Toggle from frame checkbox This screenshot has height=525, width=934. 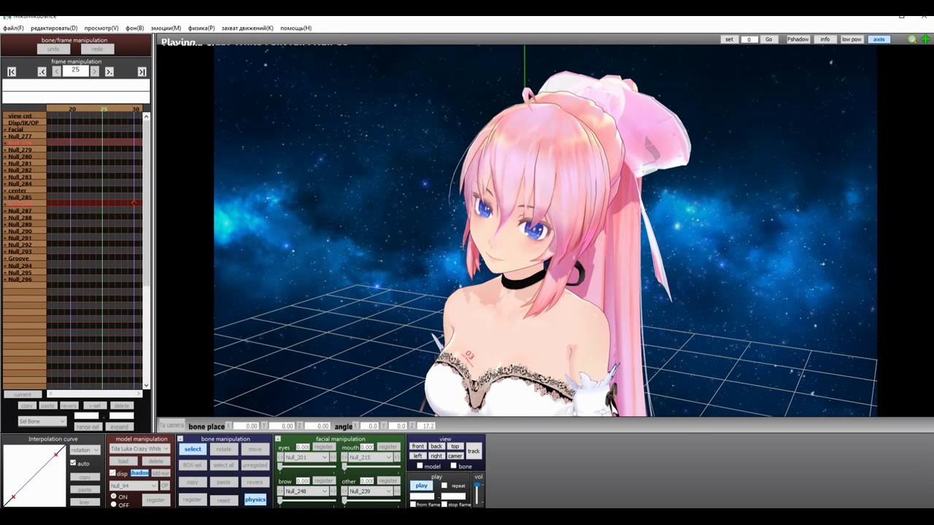[413, 505]
